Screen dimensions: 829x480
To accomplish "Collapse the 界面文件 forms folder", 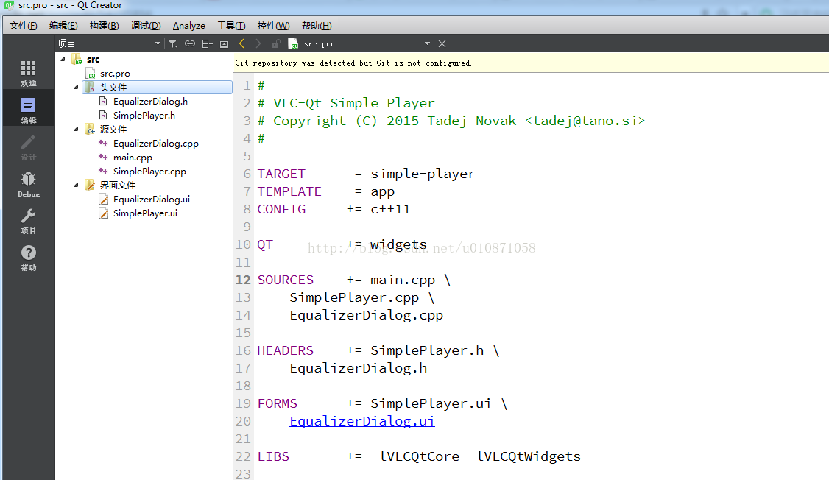I will [76, 185].
